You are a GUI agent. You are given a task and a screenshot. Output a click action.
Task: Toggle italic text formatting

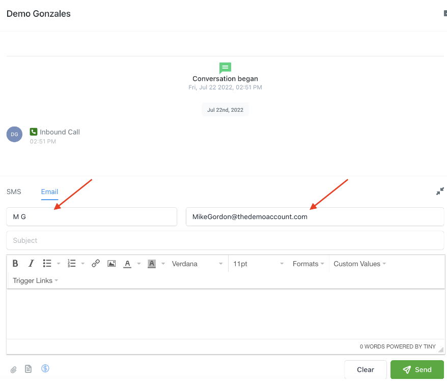pos(31,264)
